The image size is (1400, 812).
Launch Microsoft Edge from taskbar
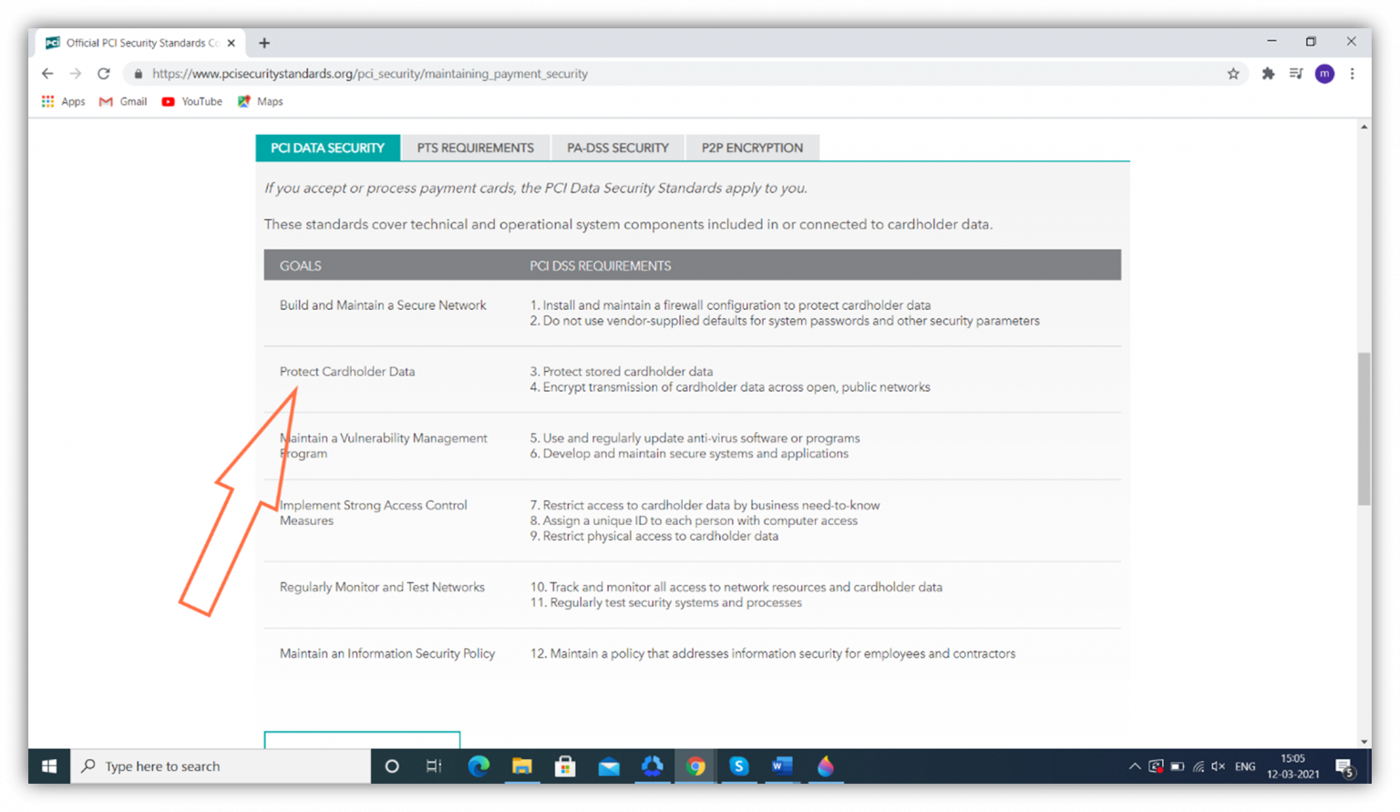(479, 766)
